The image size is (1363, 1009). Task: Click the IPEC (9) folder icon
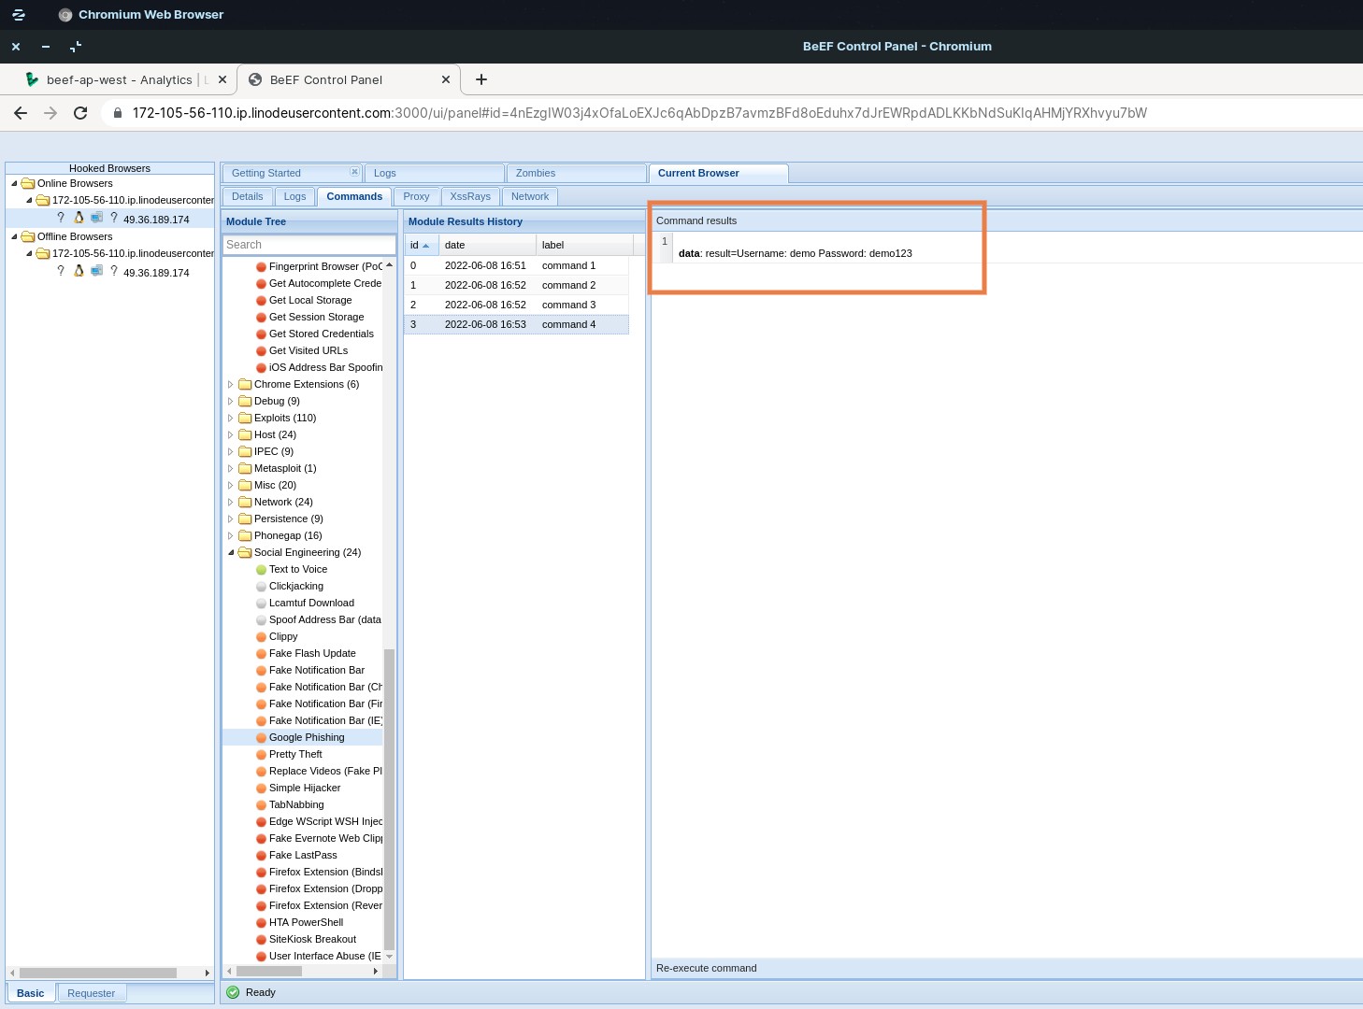click(245, 451)
